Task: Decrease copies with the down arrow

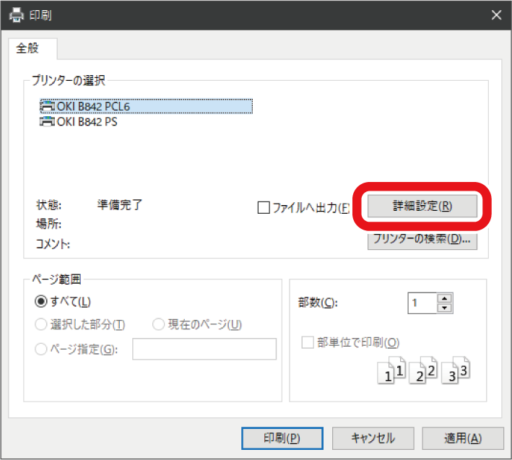Action: click(445, 308)
